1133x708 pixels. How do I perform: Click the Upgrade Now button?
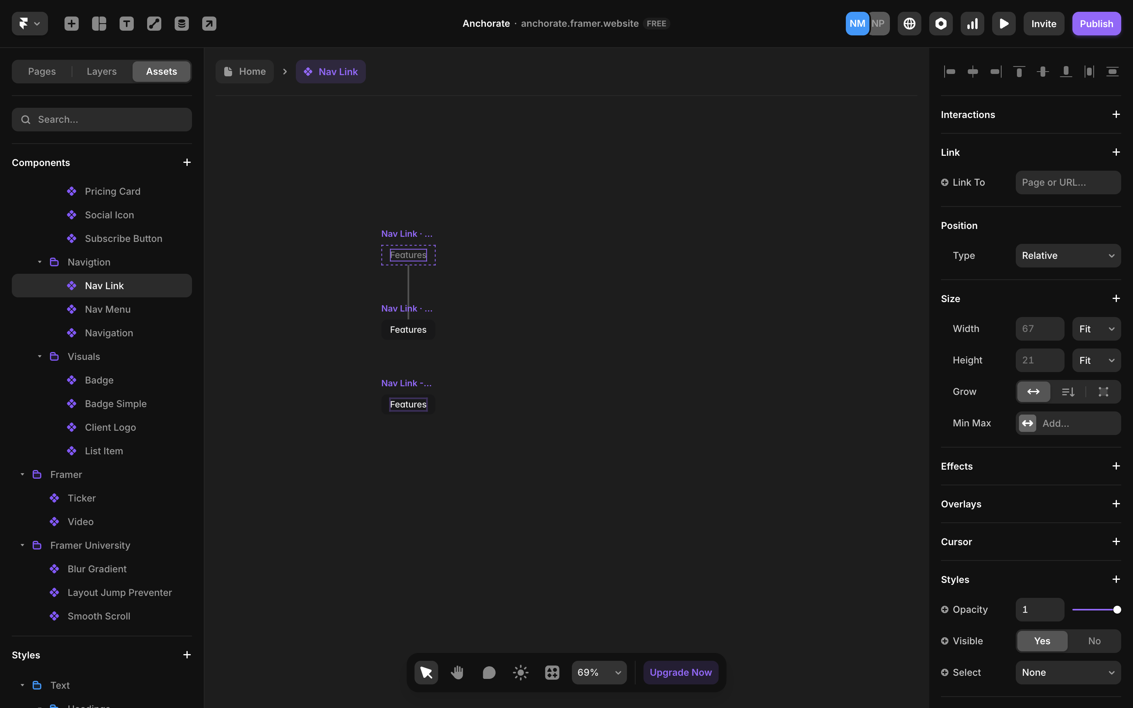click(x=680, y=673)
